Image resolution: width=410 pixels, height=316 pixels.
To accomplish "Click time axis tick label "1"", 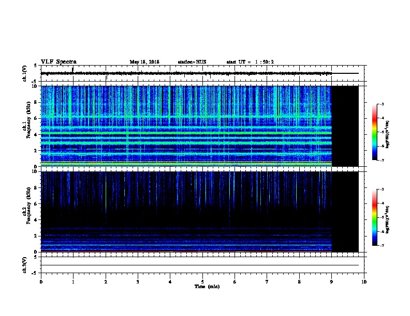I will click(x=73, y=281).
